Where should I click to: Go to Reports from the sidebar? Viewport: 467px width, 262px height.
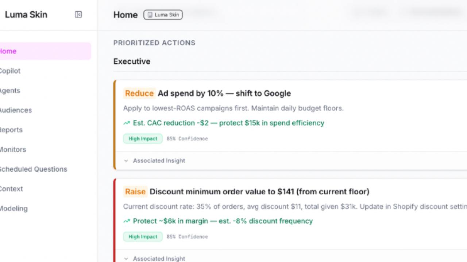(x=11, y=130)
